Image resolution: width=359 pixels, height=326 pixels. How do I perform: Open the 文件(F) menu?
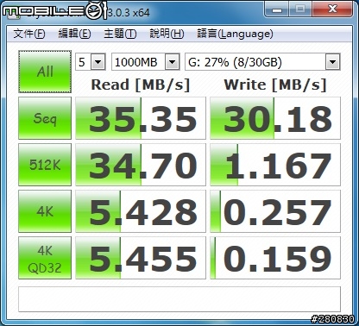point(29,34)
